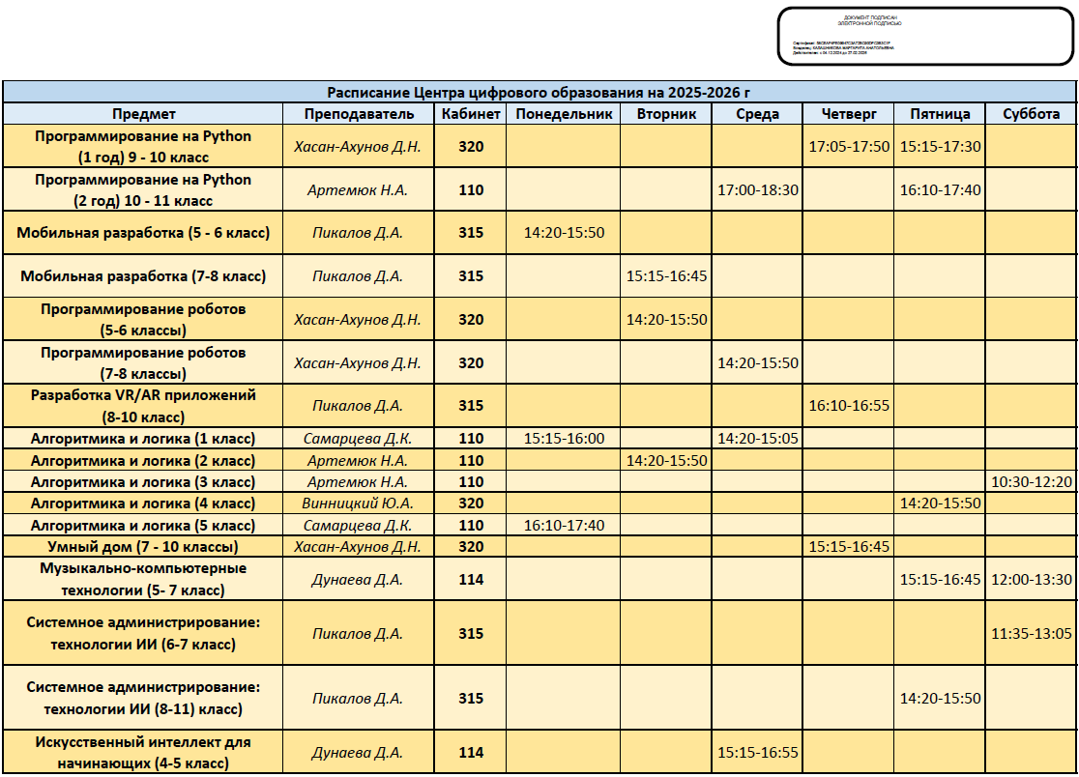Click the electronic signature stamp box
Screen dimensions: 1079x777
tap(924, 37)
